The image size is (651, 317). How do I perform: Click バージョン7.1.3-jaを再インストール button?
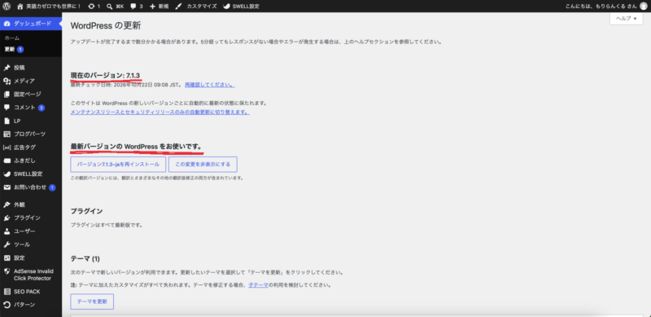[118, 165]
